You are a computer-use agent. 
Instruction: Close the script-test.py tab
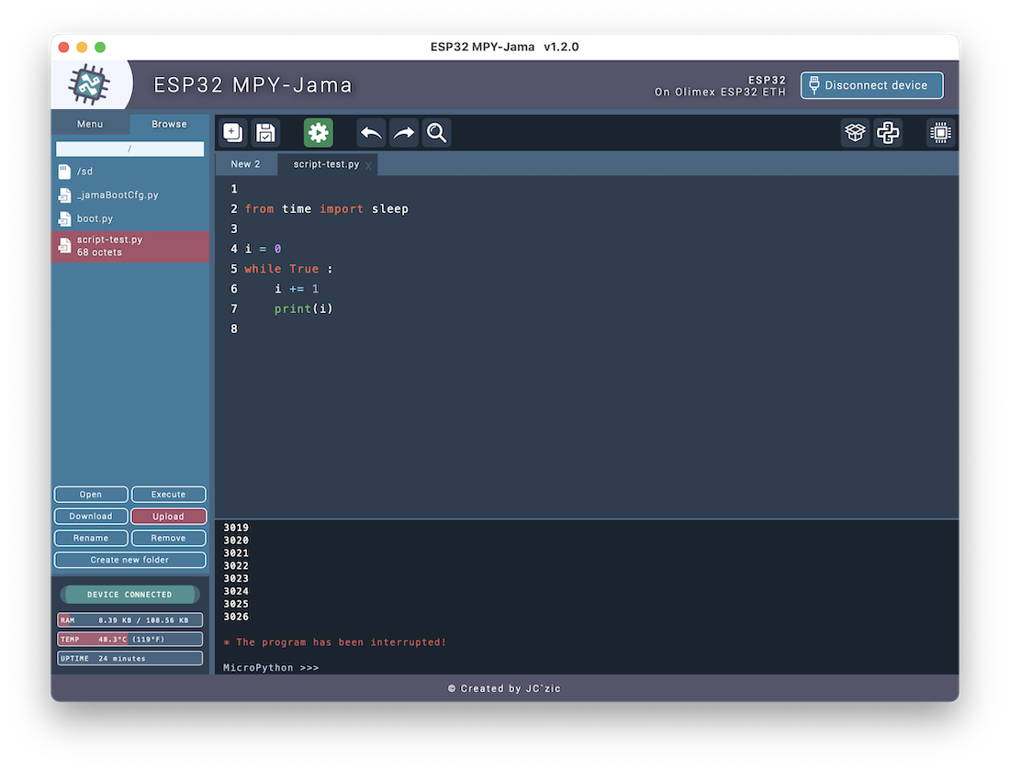(x=368, y=165)
